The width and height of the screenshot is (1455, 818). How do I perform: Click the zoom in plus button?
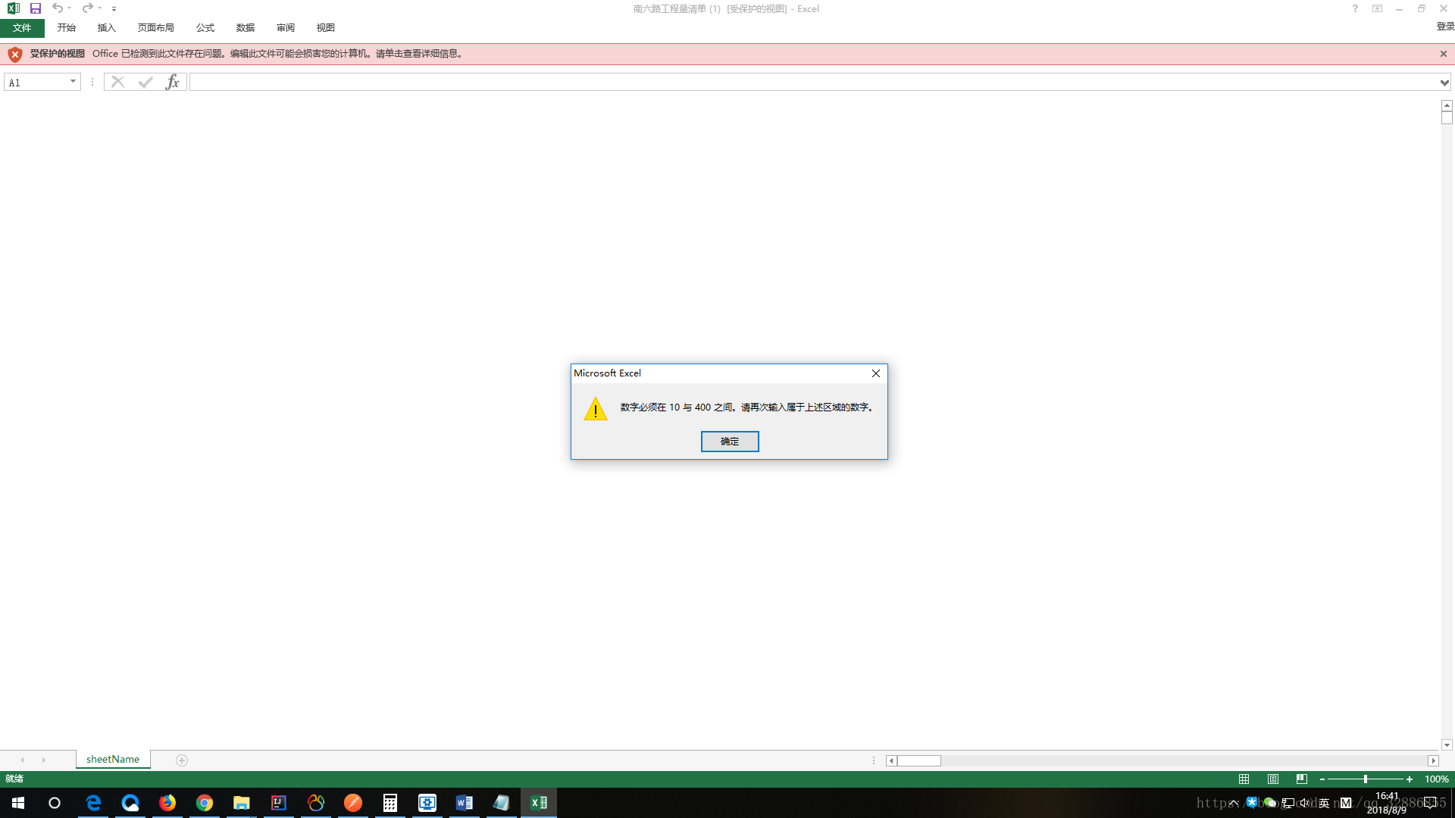coord(1410,779)
